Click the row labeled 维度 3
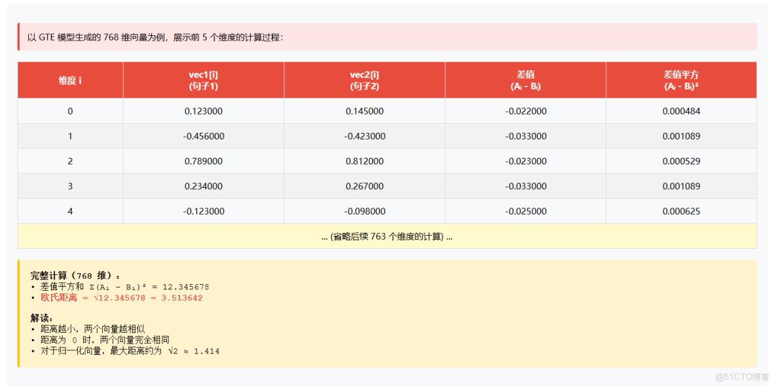The height and width of the screenshot is (387, 775). click(70, 186)
